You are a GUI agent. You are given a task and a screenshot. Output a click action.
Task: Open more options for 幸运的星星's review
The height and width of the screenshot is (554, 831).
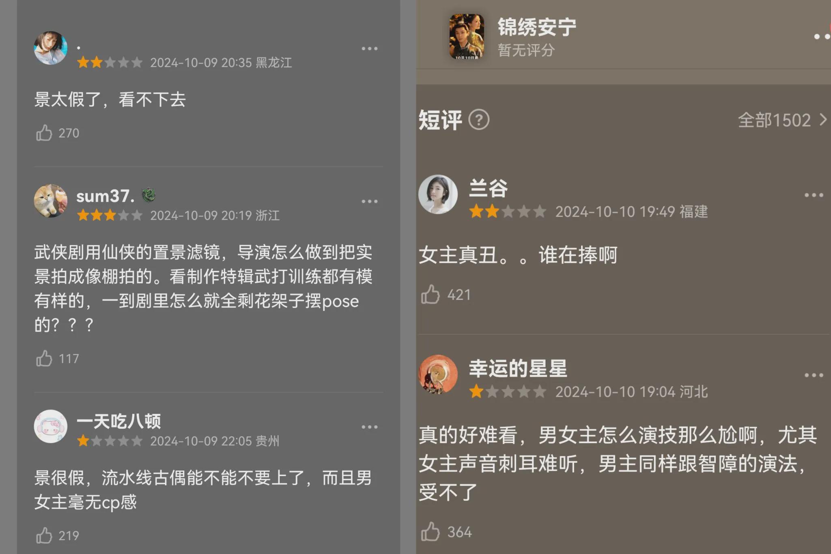click(814, 375)
